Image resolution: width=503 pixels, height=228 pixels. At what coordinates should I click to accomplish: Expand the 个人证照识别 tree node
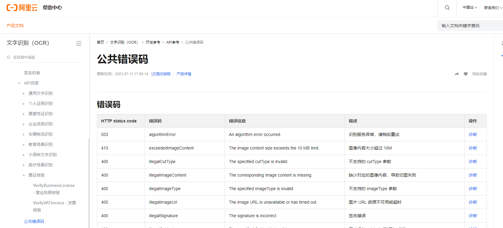point(24,104)
